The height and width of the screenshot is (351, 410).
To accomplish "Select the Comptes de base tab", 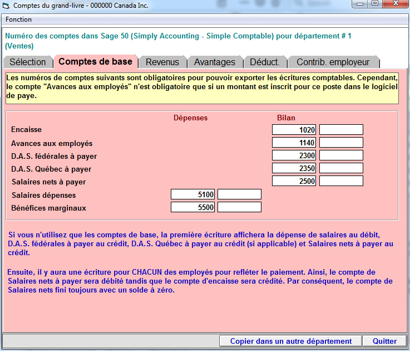I will pos(95,61).
